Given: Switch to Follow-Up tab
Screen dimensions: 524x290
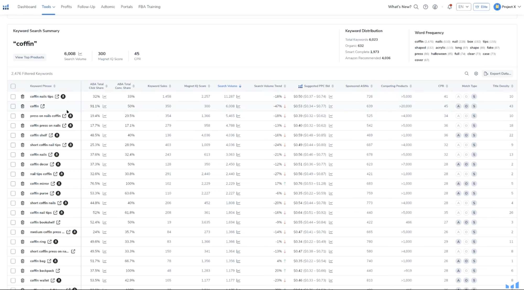Looking at the screenshot, I should point(86,7).
